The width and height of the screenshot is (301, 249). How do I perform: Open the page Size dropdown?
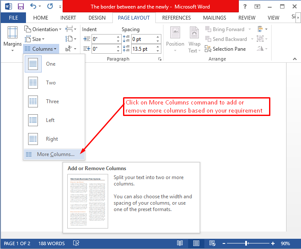34,39
